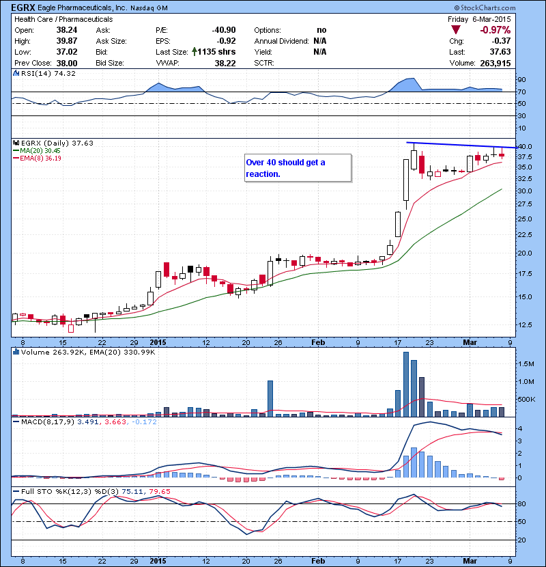Viewport: 546px width, 567px height.
Task: Click the EGRX ticker symbol in the header
Action: pyautogui.click(x=23, y=8)
